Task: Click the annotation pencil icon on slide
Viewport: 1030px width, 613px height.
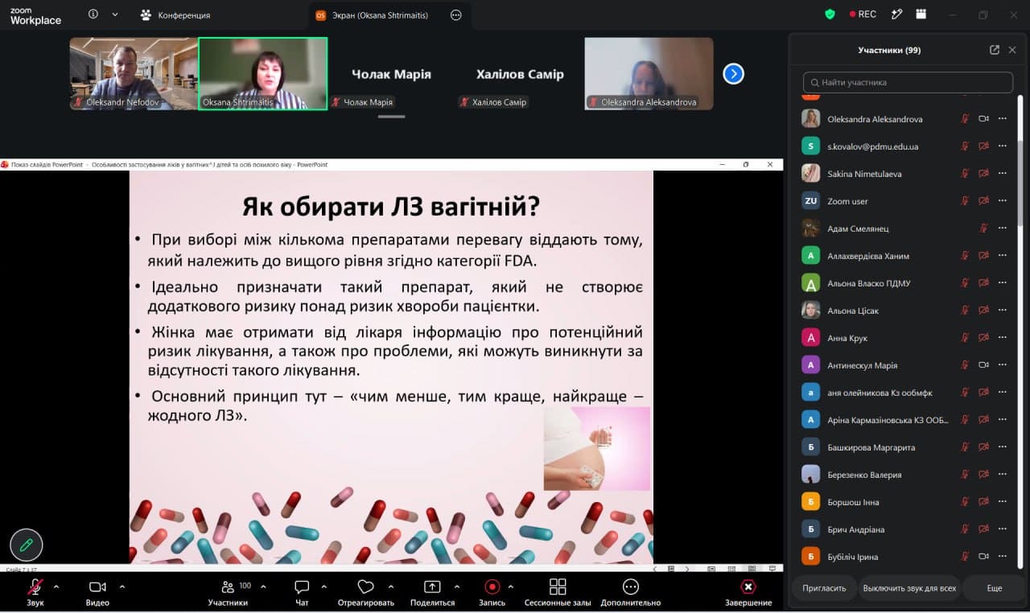Action: pyautogui.click(x=26, y=545)
